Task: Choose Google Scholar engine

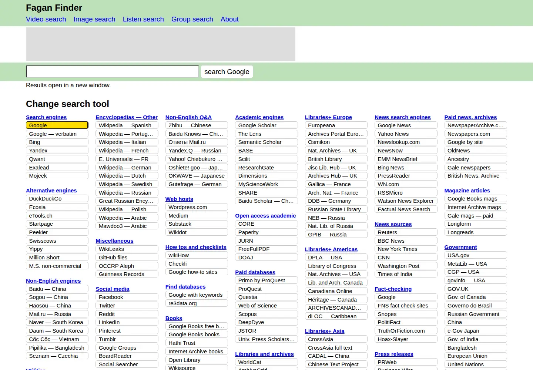Action: click(x=266, y=125)
